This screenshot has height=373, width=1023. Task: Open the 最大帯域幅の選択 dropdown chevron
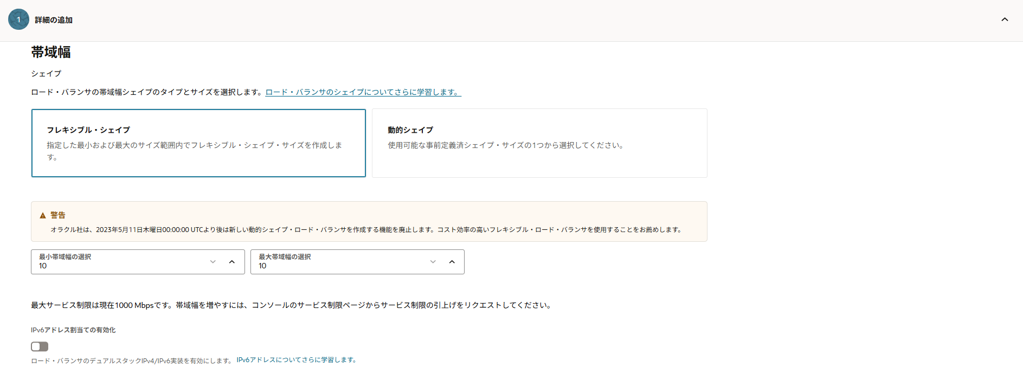[x=433, y=262]
